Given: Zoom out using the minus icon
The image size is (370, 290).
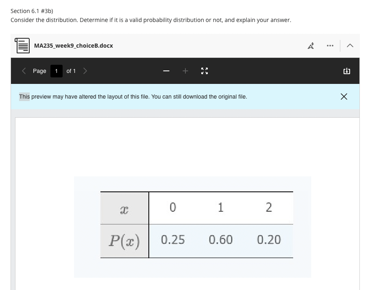Looking at the screenshot, I should point(166,71).
